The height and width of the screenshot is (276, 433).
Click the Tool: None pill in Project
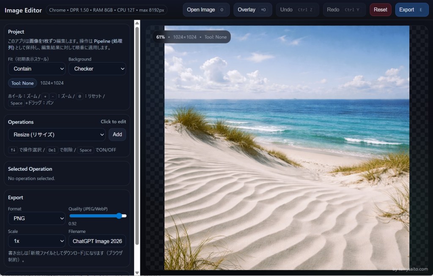pos(22,83)
